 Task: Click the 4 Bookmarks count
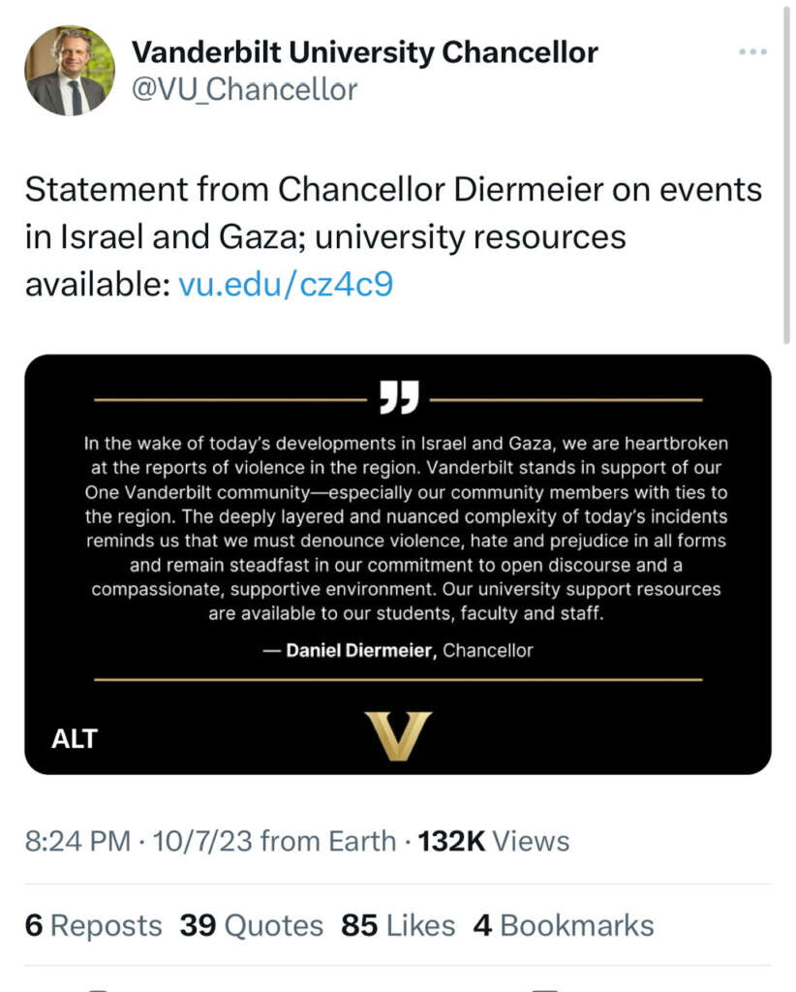(x=564, y=925)
